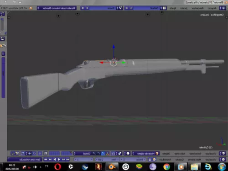This screenshot has height=171, width=228.
Task: Open the Marcadores menu
Action: 194,160
